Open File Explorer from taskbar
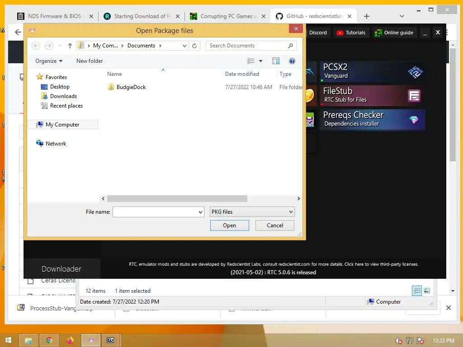Image resolution: width=463 pixels, height=347 pixels. [28, 340]
